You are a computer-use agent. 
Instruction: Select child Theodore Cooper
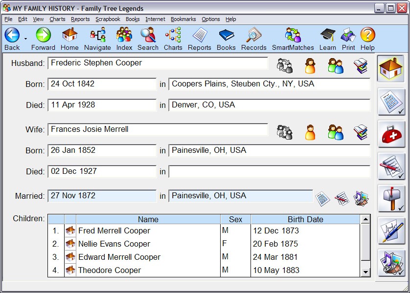click(x=109, y=271)
